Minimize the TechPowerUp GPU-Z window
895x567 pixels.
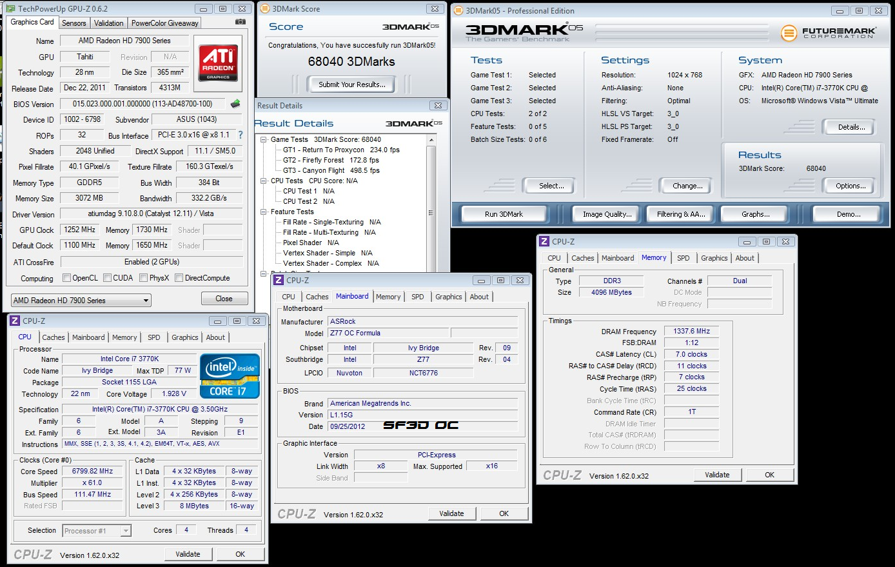point(204,9)
